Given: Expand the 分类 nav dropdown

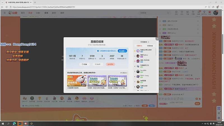Looking at the screenshot, I should (38, 13).
